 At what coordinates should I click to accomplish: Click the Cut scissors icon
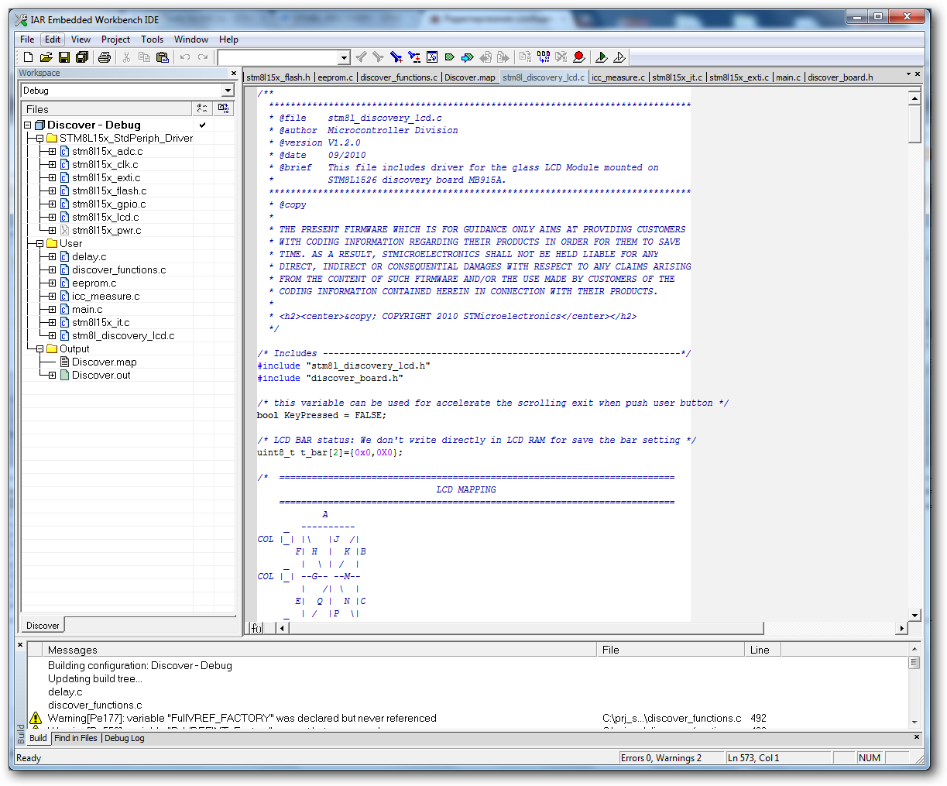(126, 57)
